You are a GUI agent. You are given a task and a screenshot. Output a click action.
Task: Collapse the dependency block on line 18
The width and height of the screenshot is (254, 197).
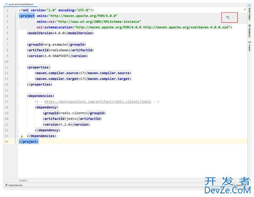tap(17, 107)
